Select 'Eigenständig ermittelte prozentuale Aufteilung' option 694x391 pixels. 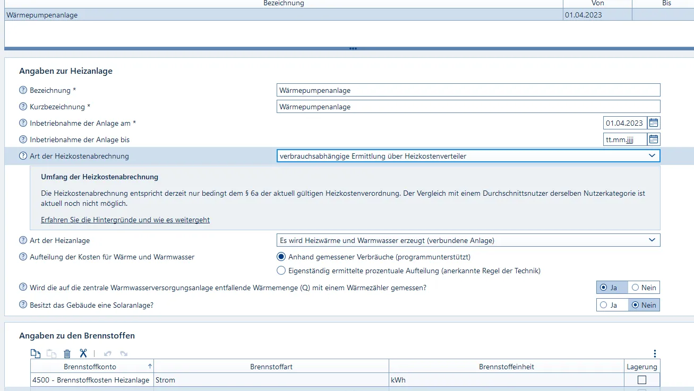pyautogui.click(x=281, y=271)
